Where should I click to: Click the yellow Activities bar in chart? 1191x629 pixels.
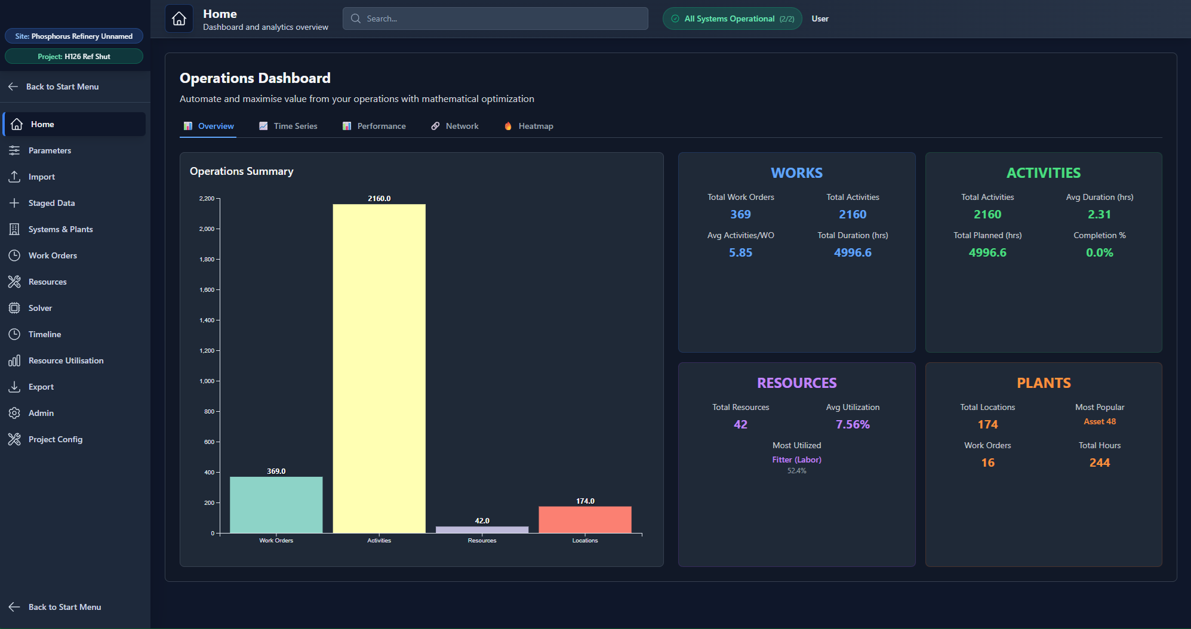(x=379, y=368)
